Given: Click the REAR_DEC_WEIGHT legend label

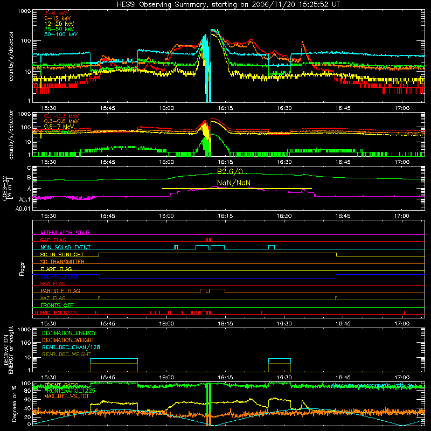Looking at the screenshot, I should tap(66, 354).
